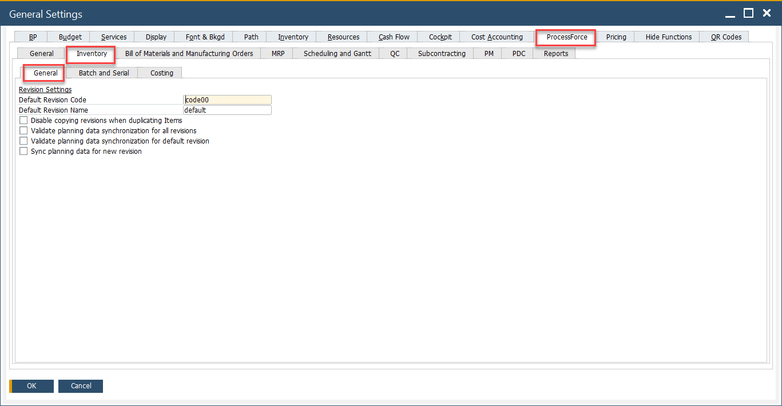This screenshot has width=782, height=406.
Task: Check "Validate planning data synchronization for default revision"
Action: [x=23, y=141]
